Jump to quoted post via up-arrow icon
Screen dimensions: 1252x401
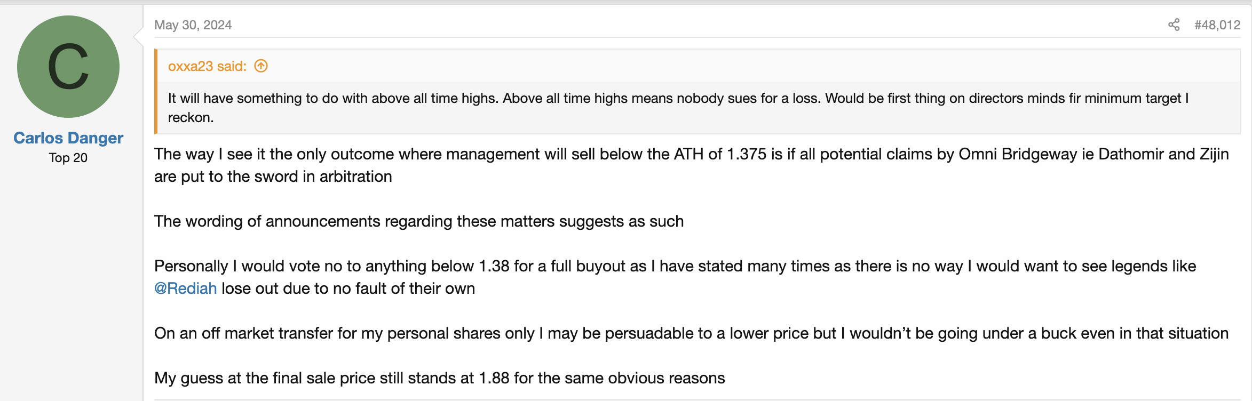pos(261,66)
